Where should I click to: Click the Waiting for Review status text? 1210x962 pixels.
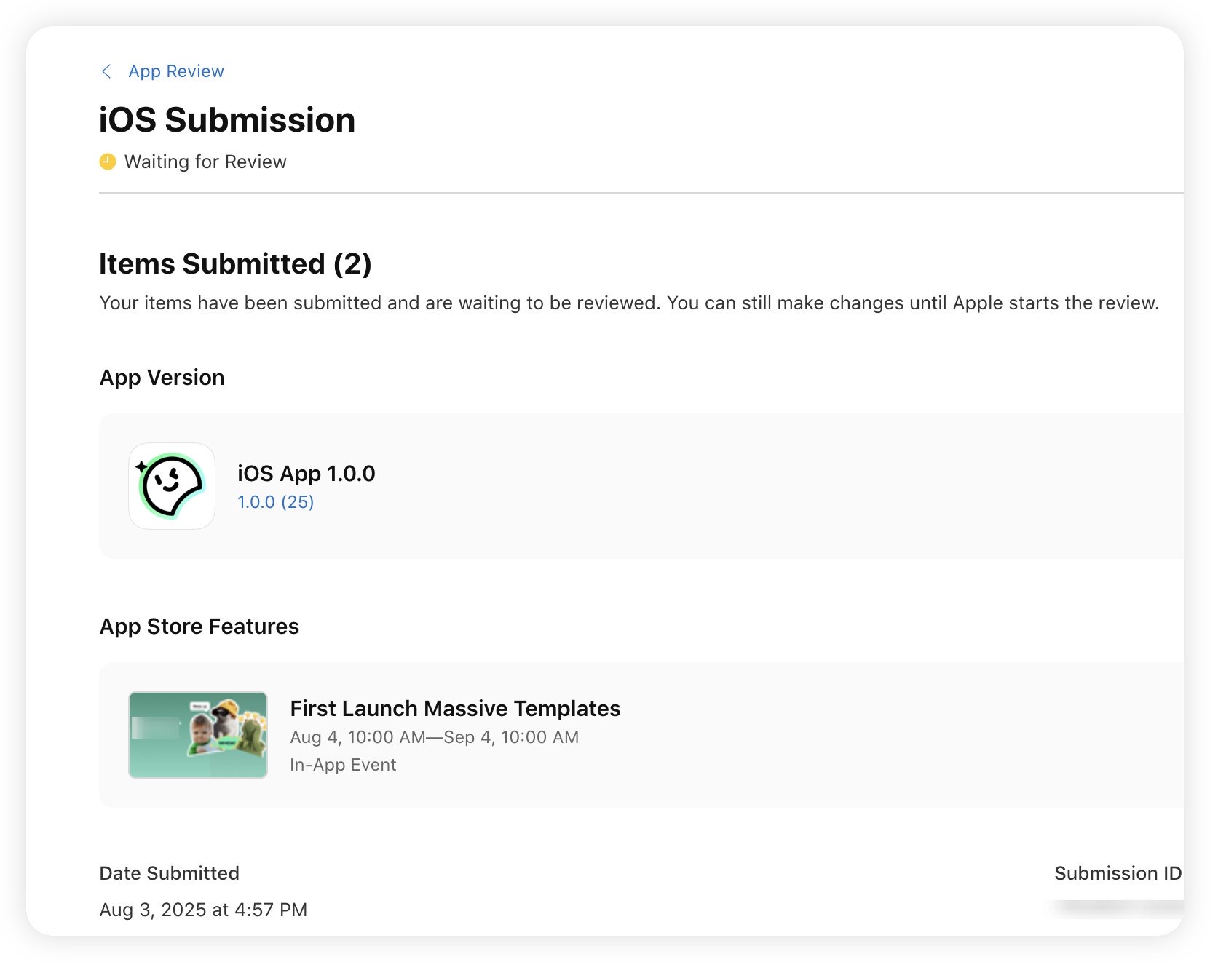(205, 162)
